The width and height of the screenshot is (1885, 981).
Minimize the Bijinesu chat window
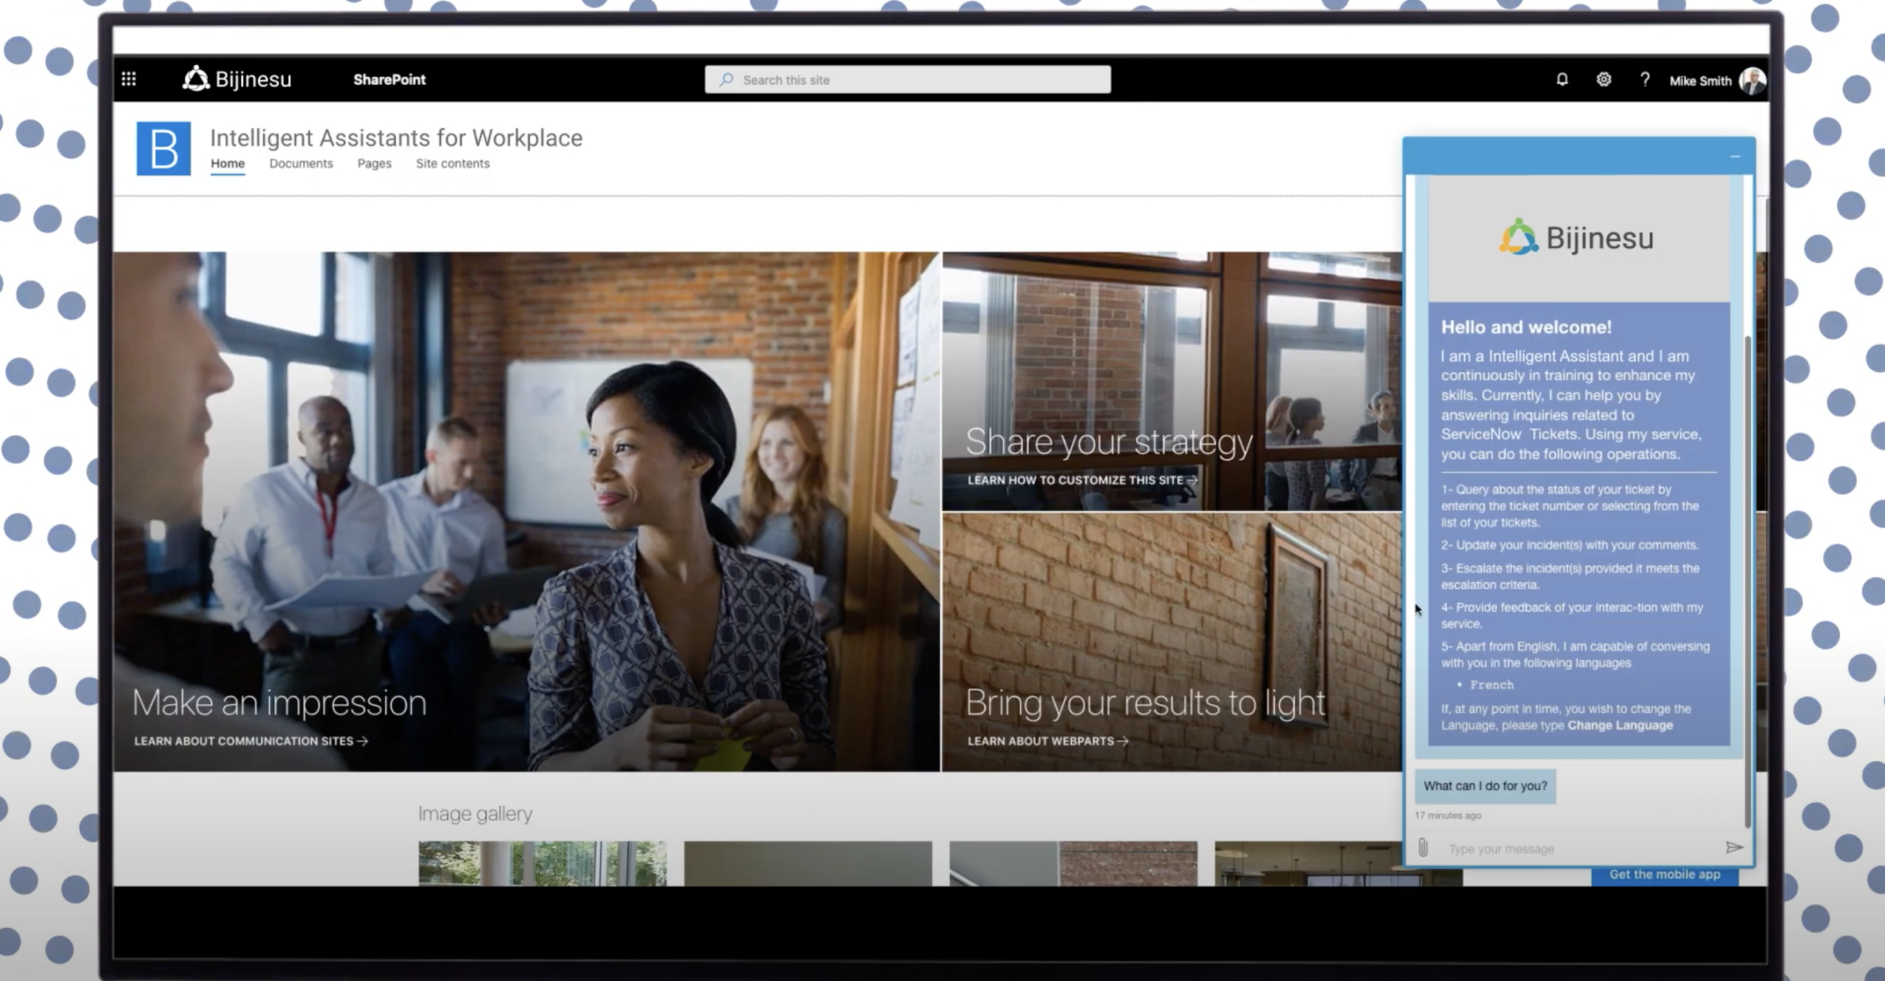[1735, 157]
